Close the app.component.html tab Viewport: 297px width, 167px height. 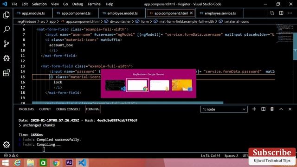point(191,13)
